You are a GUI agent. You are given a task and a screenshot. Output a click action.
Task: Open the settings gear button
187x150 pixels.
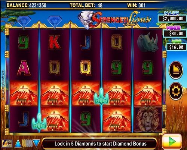pos(176,91)
